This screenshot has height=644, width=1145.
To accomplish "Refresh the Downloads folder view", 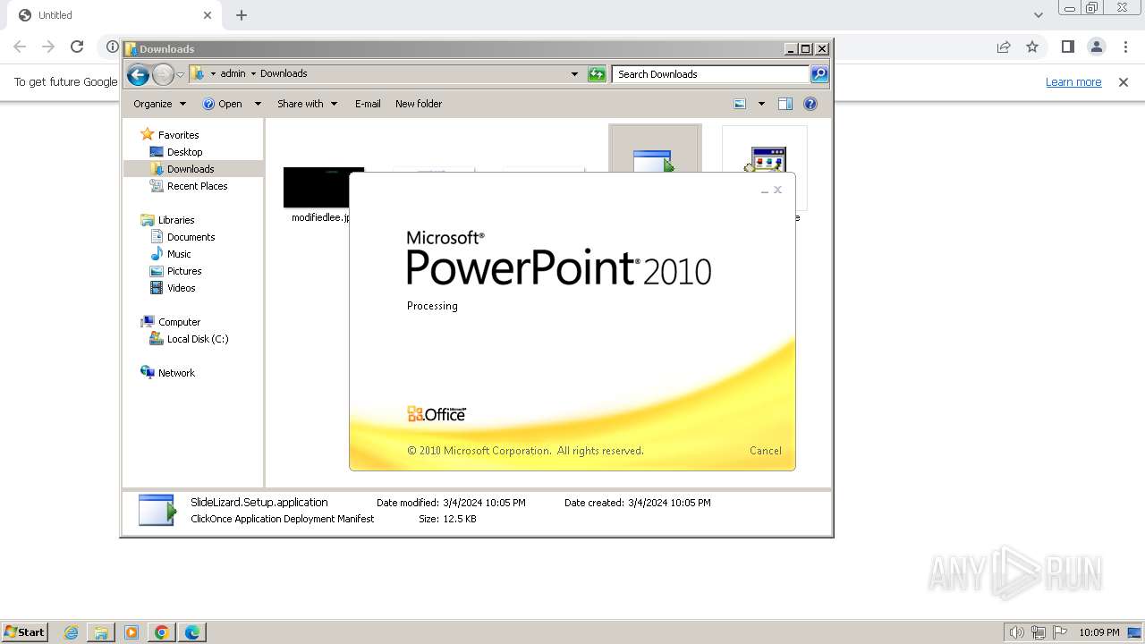I will pos(597,74).
